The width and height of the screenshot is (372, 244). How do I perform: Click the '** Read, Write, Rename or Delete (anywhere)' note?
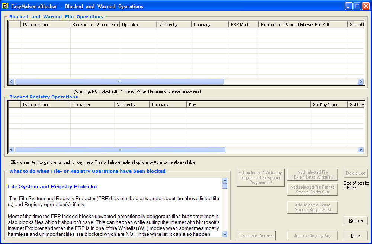161,91
